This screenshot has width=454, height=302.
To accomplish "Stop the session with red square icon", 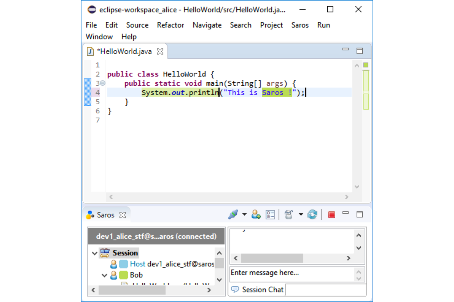I will tap(332, 215).
